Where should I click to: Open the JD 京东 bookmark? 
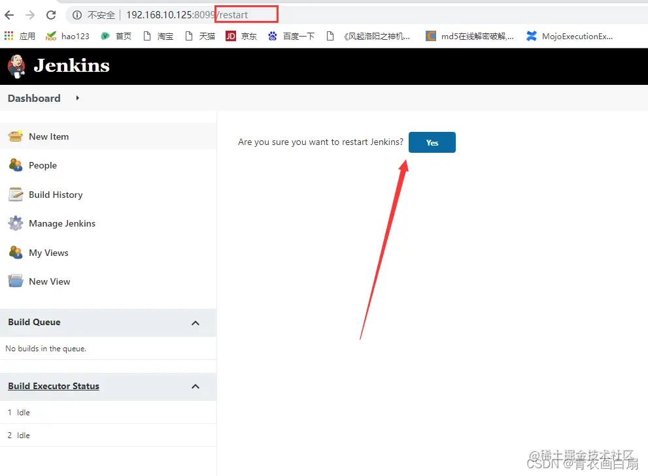tap(241, 37)
